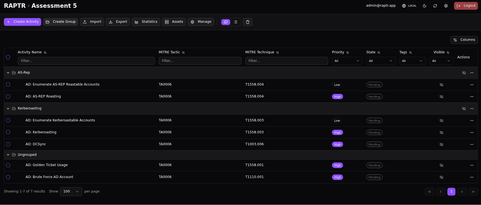Tick the select-all checkbox in table header
This screenshot has width=481, height=205.
click(8, 57)
